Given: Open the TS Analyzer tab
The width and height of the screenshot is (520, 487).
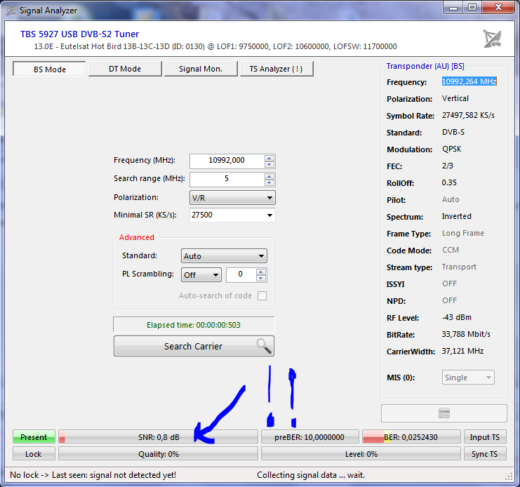Looking at the screenshot, I should 276,69.
